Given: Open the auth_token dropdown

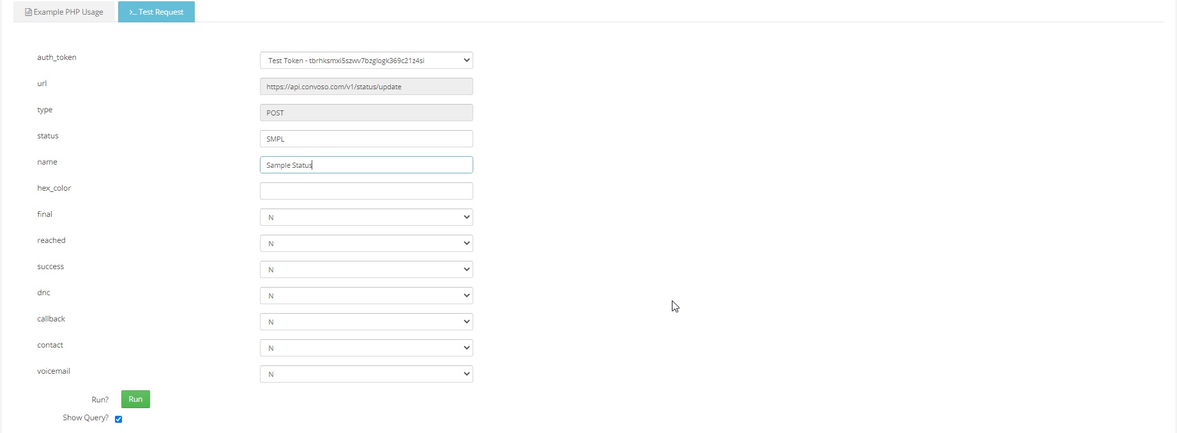Looking at the screenshot, I should point(365,61).
